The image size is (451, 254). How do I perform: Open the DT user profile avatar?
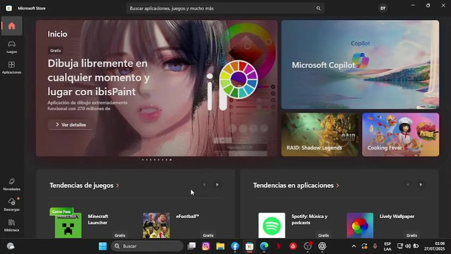tap(383, 8)
